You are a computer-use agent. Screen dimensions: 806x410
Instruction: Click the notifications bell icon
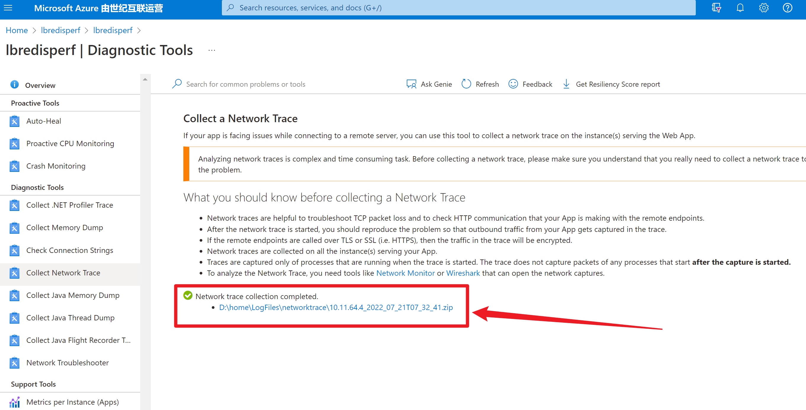740,8
